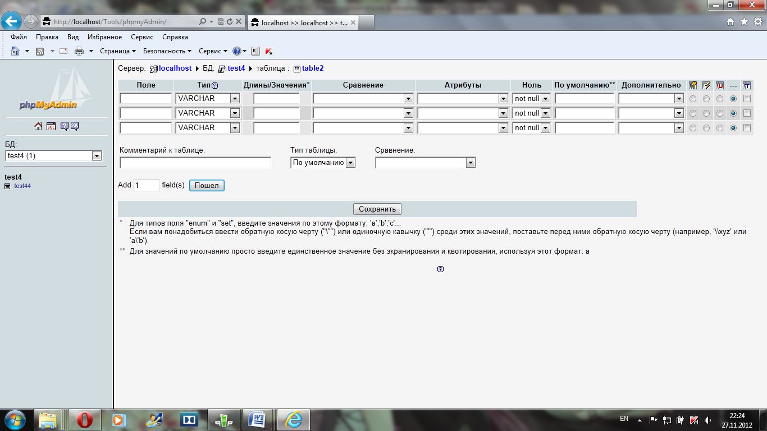Open phpMyAdmin documentation question-mark icon in sidebar

pos(65,126)
